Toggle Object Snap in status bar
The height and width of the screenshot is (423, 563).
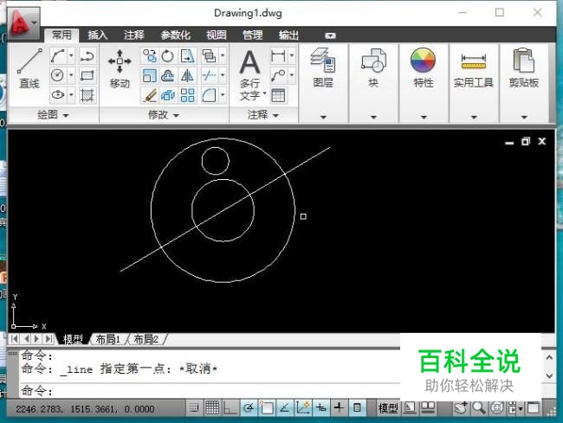pos(267,408)
